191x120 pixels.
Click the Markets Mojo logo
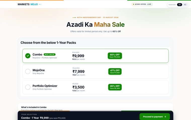pos(28,4)
